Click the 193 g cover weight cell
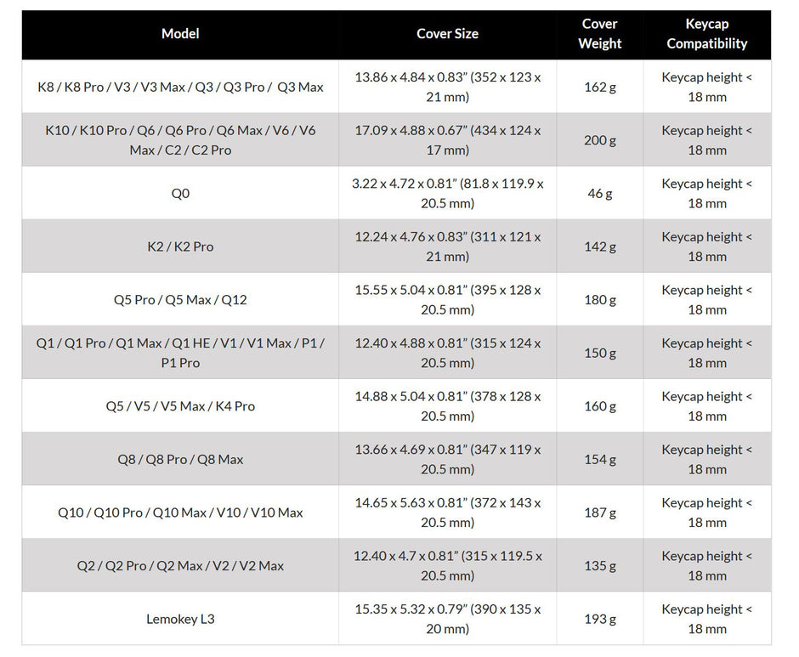This screenshot has width=799, height=657. 600,619
